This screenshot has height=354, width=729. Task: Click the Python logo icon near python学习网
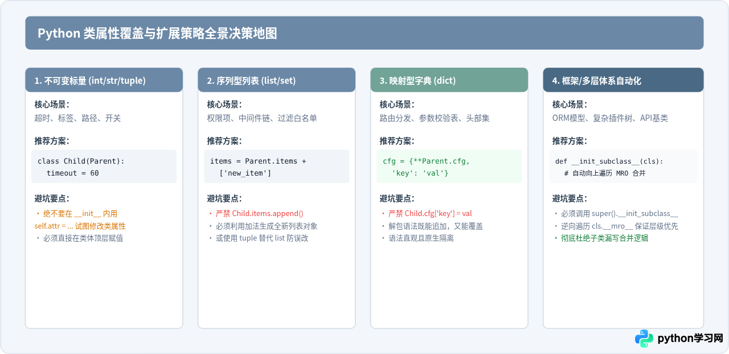click(644, 338)
